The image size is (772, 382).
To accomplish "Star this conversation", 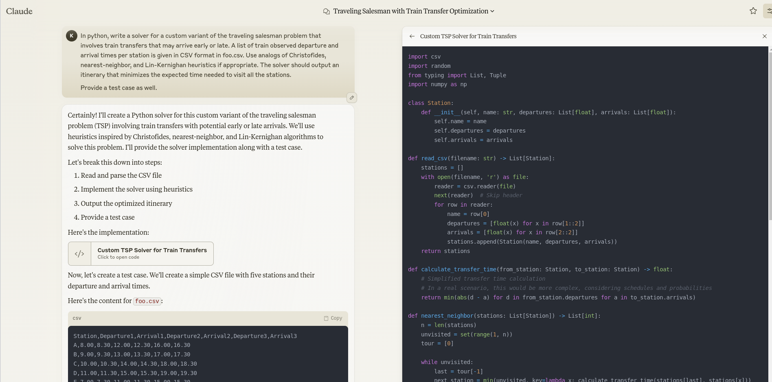I will point(753,11).
